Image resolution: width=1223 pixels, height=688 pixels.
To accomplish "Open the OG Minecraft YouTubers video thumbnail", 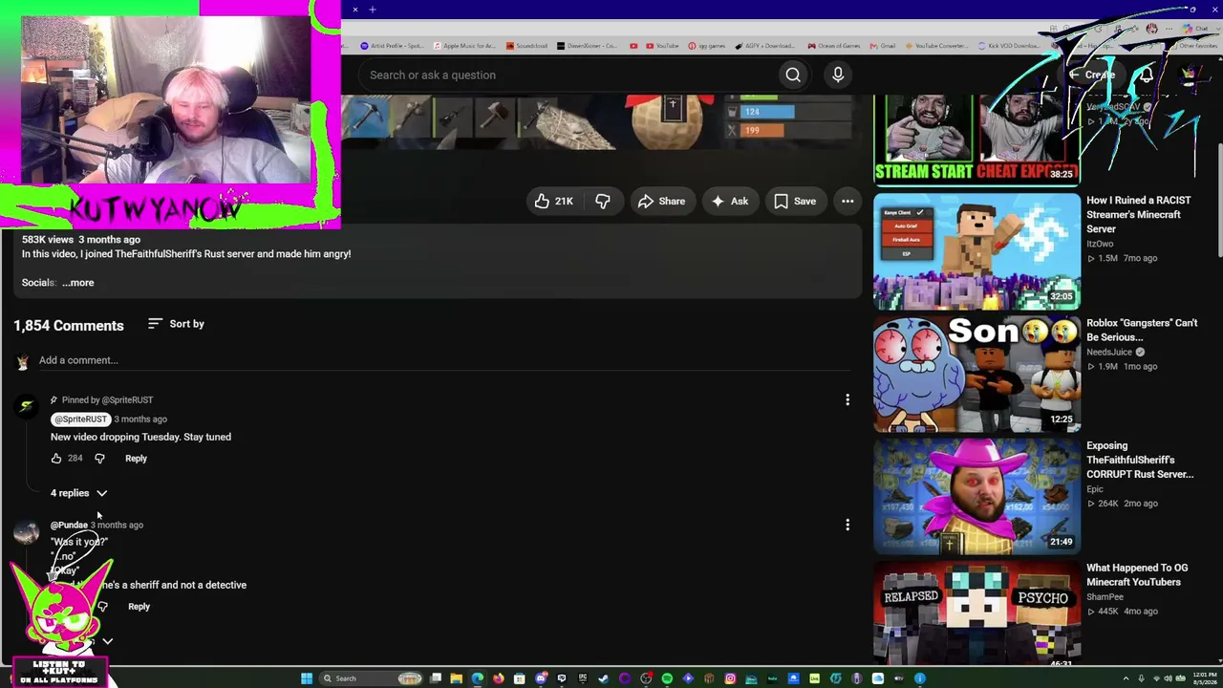I will [x=976, y=613].
